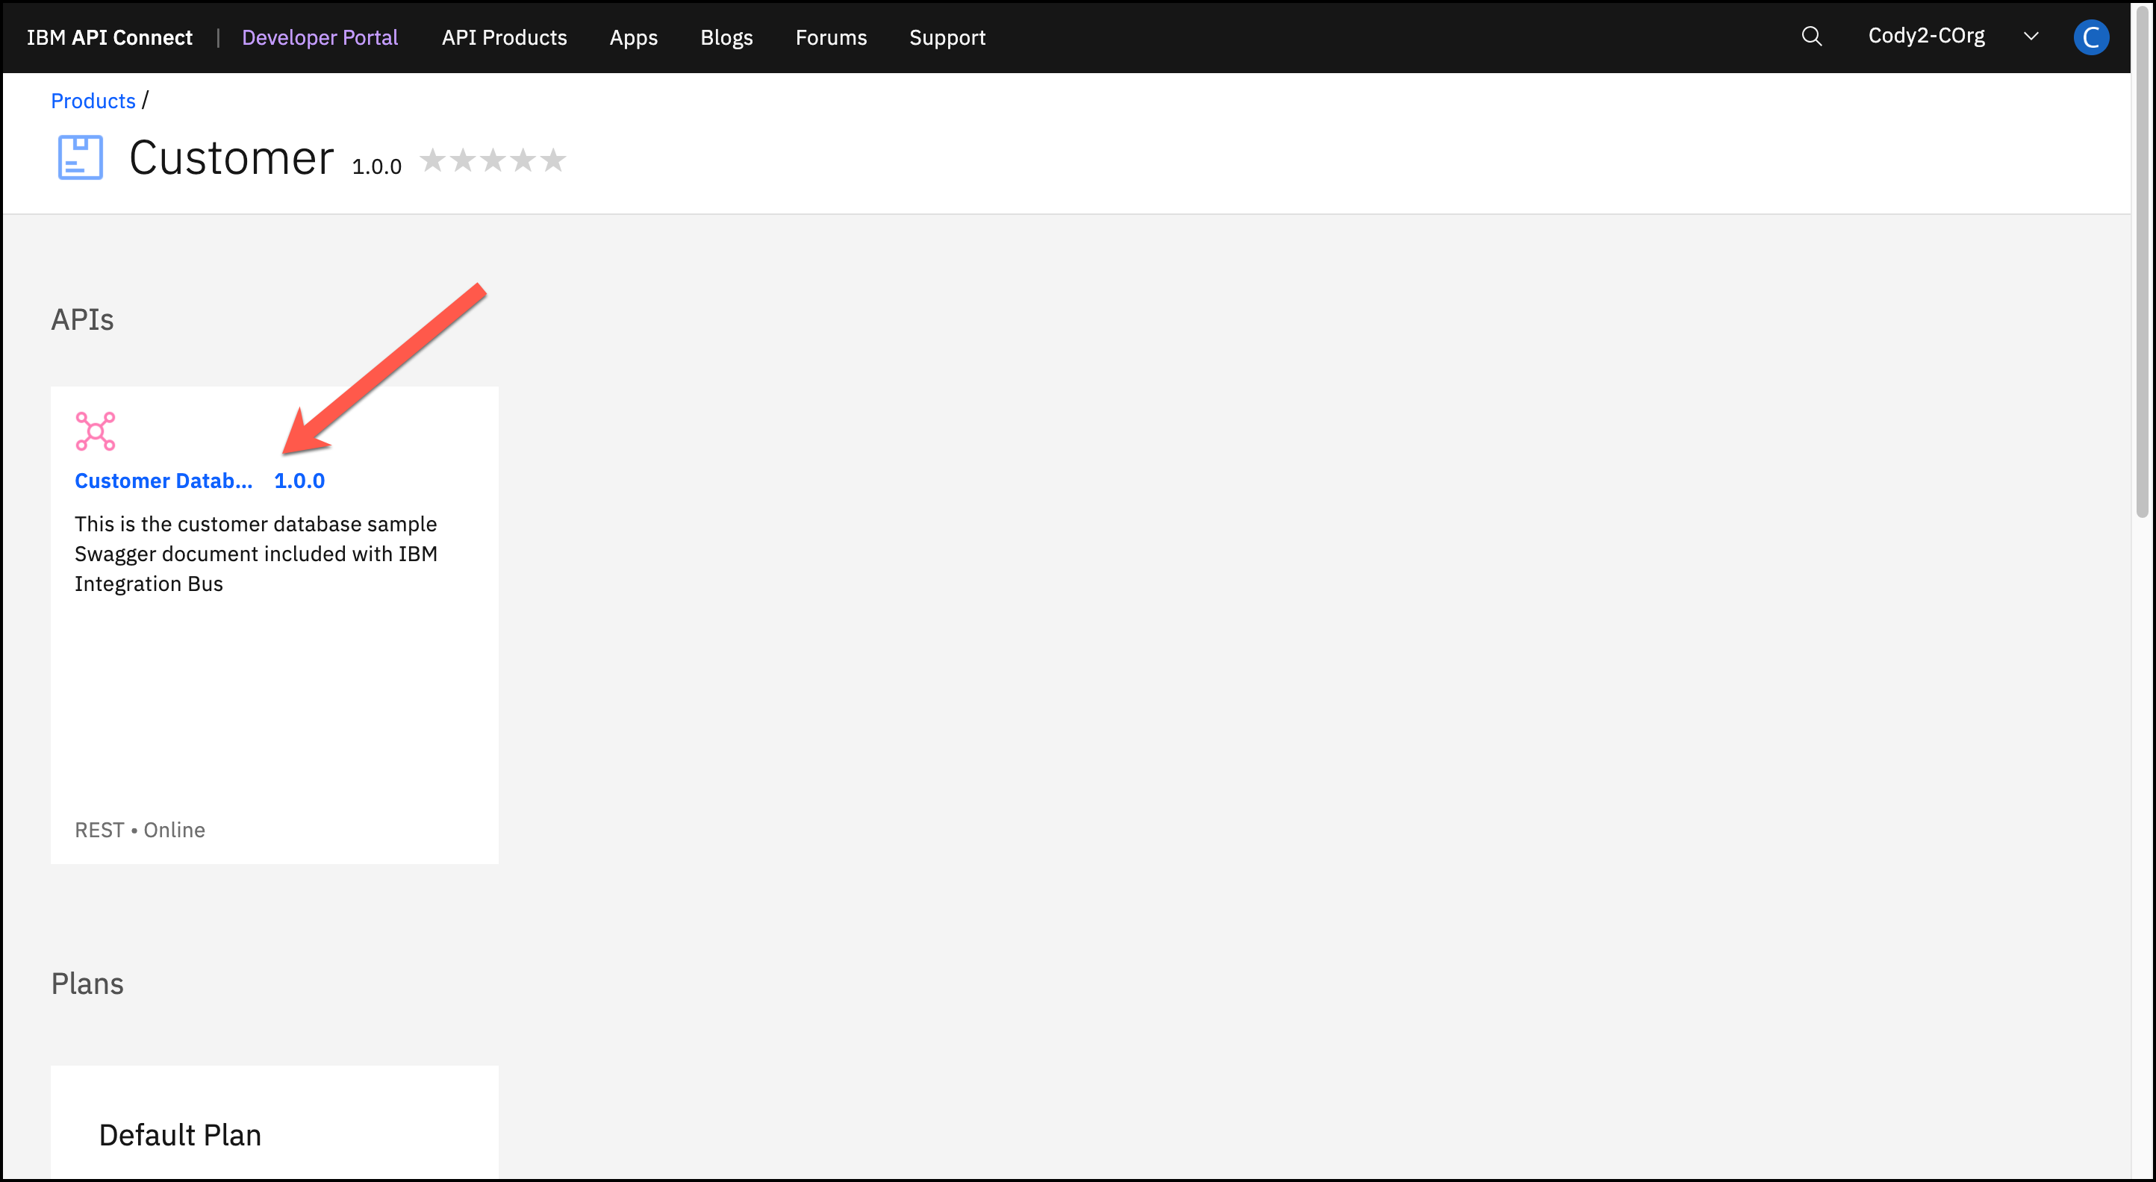Rate product with the third star
2156x1182 pixels.
pyautogui.click(x=493, y=159)
